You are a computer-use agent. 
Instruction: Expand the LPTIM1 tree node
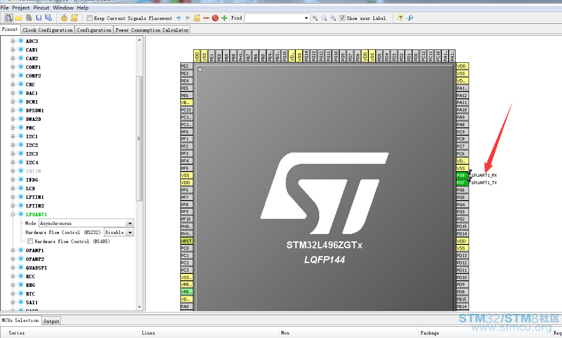[x=13, y=197]
